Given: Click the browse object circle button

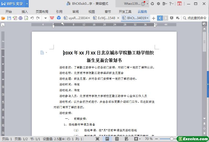Looking at the screenshot, I should [x=204, y=128].
